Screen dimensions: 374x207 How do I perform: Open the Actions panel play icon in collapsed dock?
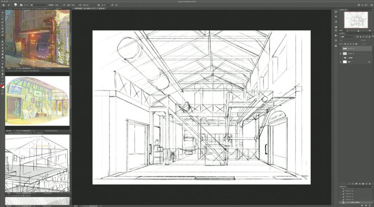[336, 36]
